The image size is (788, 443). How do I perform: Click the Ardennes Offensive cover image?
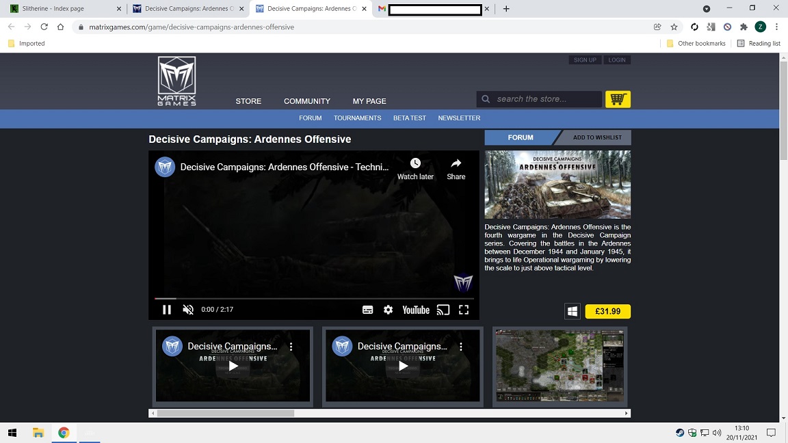coord(557,185)
